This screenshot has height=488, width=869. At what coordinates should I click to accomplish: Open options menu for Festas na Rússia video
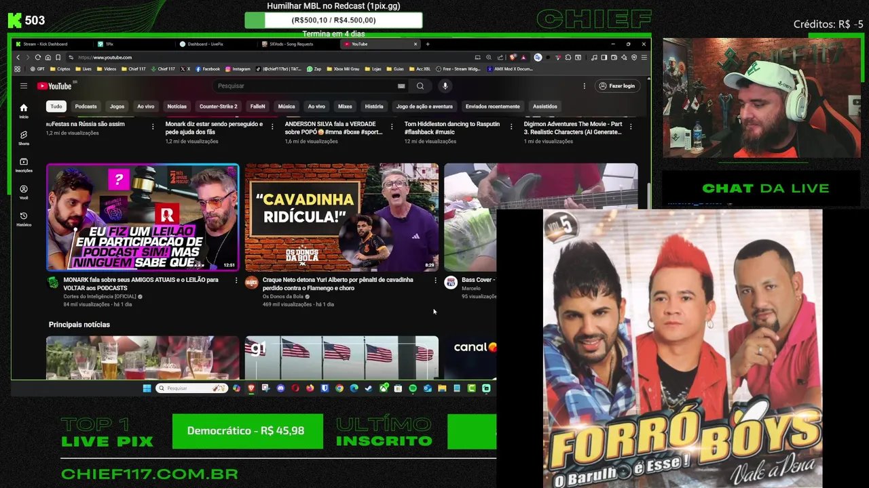click(152, 127)
